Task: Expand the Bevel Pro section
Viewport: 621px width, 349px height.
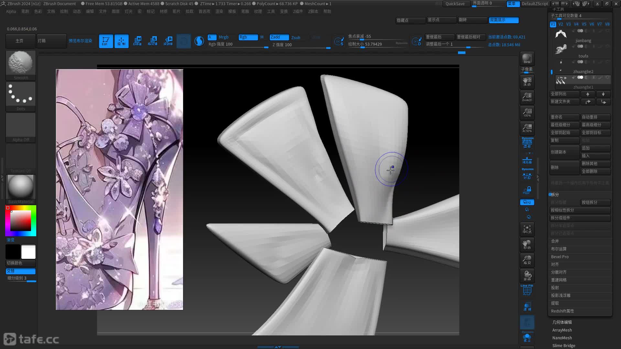Action: tap(560, 257)
